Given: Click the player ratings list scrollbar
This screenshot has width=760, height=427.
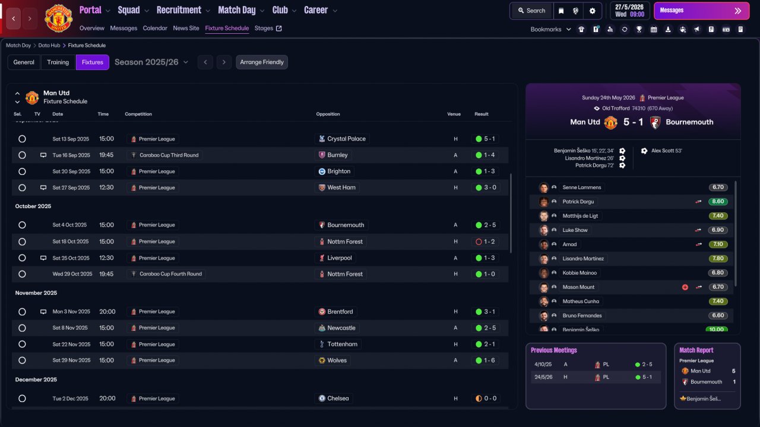Looking at the screenshot, I should click(x=736, y=234).
